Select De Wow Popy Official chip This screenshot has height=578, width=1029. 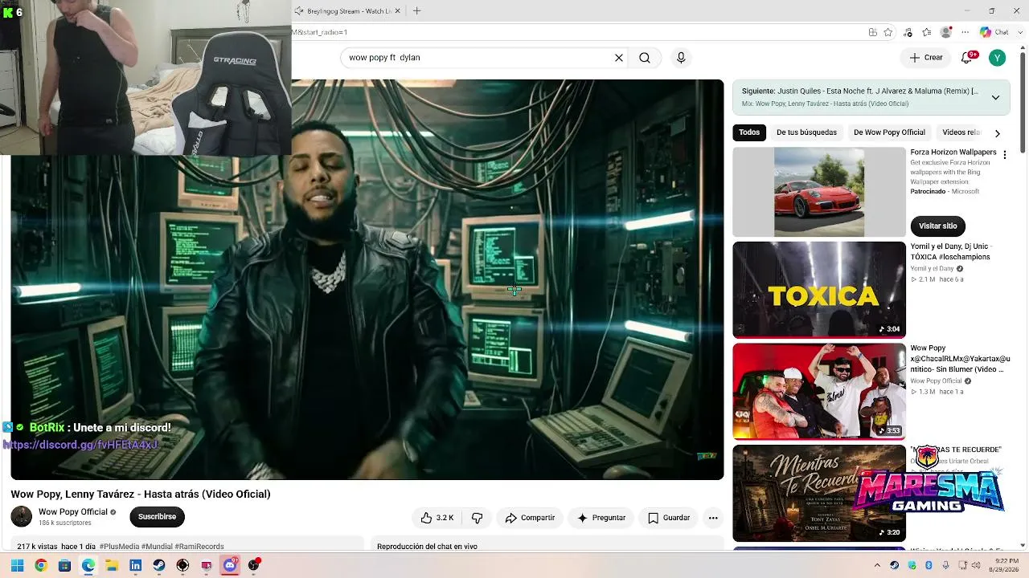tap(889, 132)
